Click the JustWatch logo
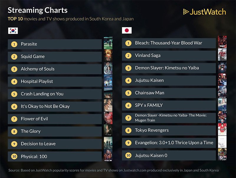236x178 pixels. point(204,12)
